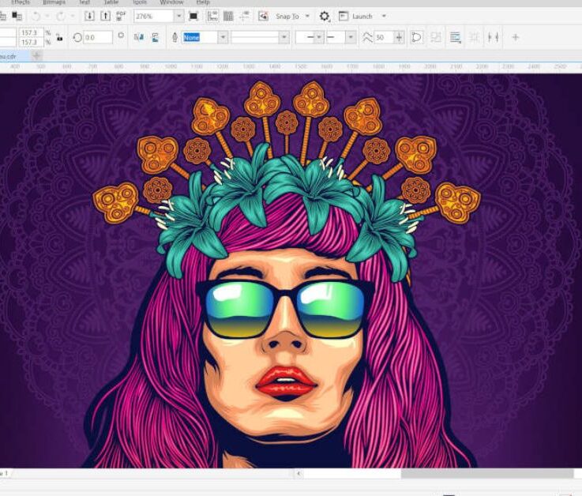This screenshot has width=582, height=496.
Task: Toggle the Snap Off button
Action: point(263,16)
